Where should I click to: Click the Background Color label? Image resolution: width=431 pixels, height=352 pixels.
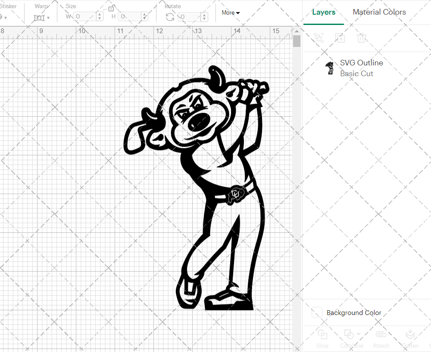pyautogui.click(x=354, y=313)
